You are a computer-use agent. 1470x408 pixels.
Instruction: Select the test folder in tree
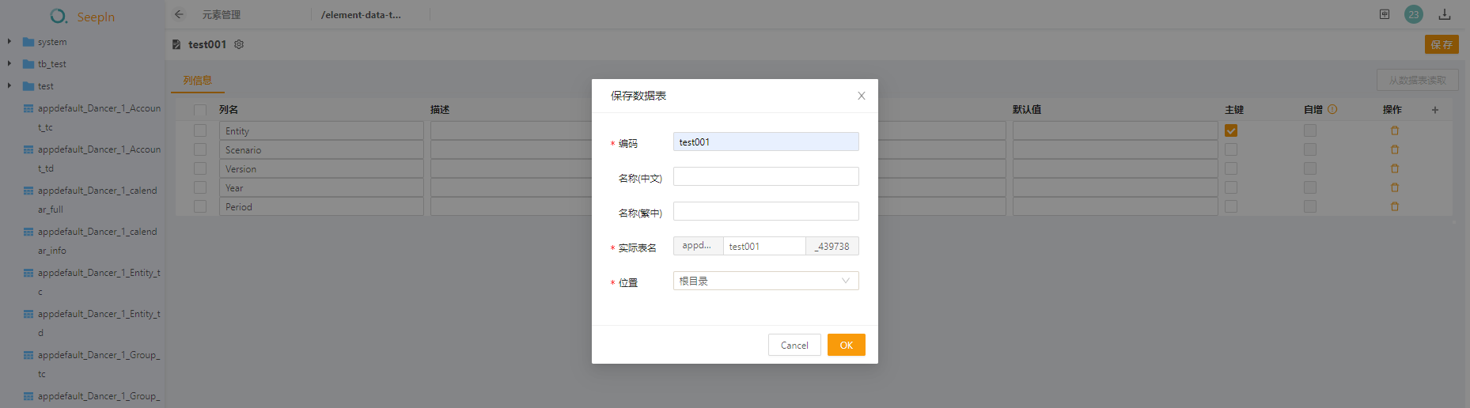pyautogui.click(x=46, y=86)
